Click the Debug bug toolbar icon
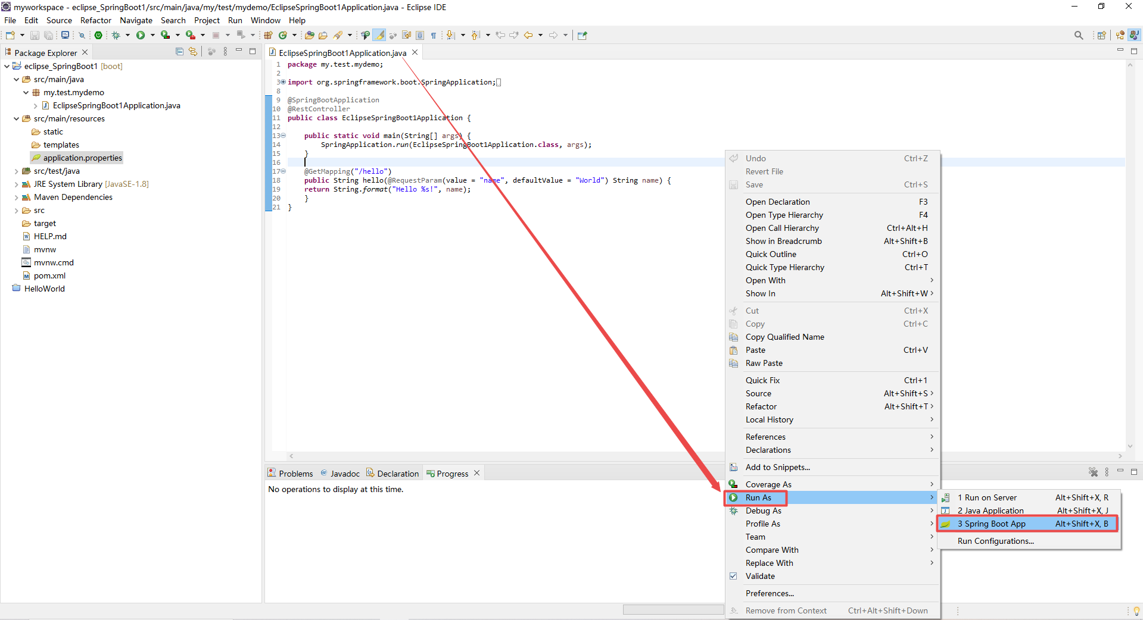 click(x=116, y=35)
